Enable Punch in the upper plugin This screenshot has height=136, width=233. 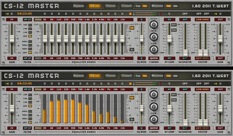pos(111,6)
